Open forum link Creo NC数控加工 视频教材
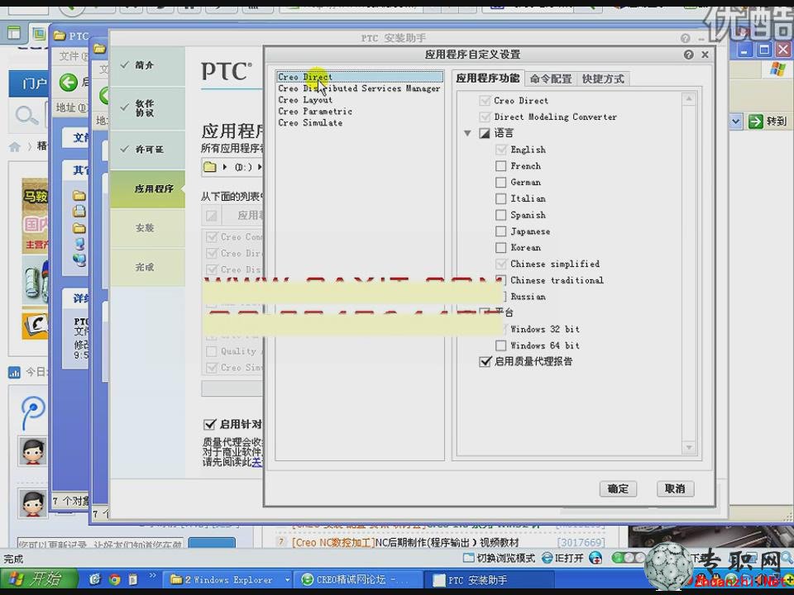 click(x=405, y=543)
